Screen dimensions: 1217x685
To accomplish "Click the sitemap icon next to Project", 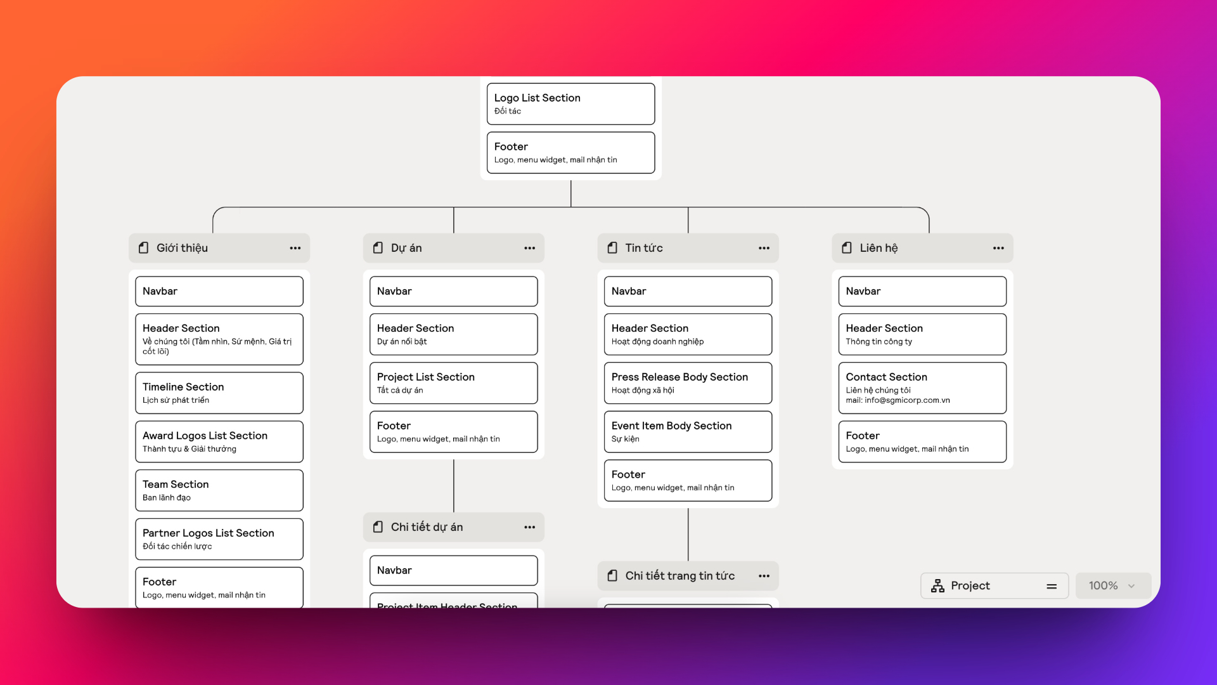I will tap(937, 586).
